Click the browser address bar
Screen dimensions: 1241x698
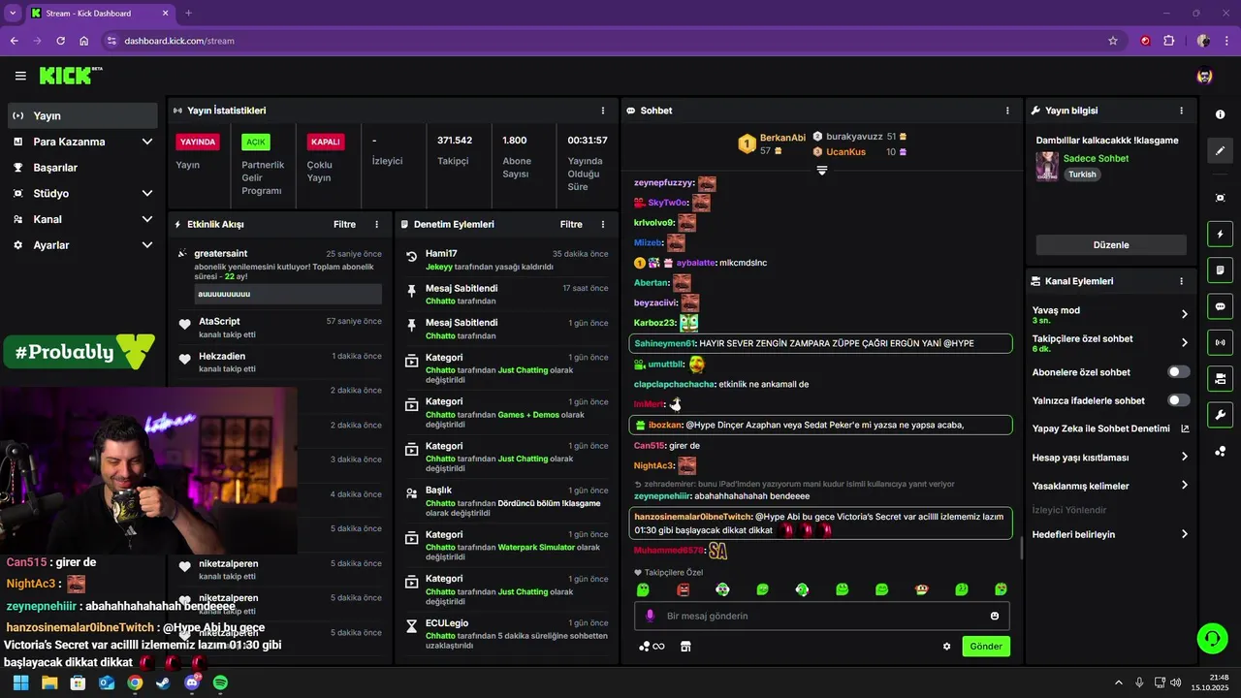(611, 41)
